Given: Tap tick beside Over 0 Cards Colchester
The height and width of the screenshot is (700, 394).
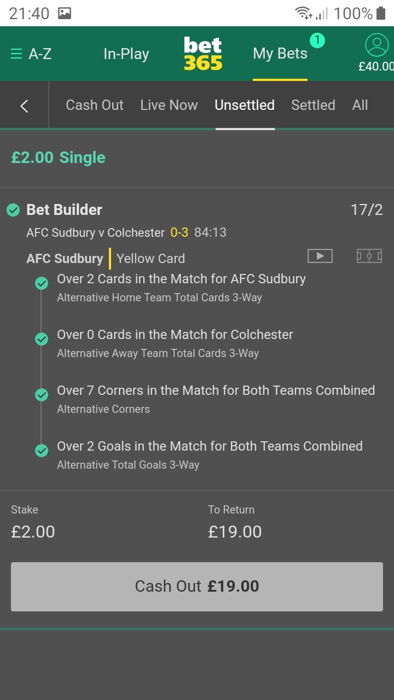Looking at the screenshot, I should pyautogui.click(x=42, y=339).
